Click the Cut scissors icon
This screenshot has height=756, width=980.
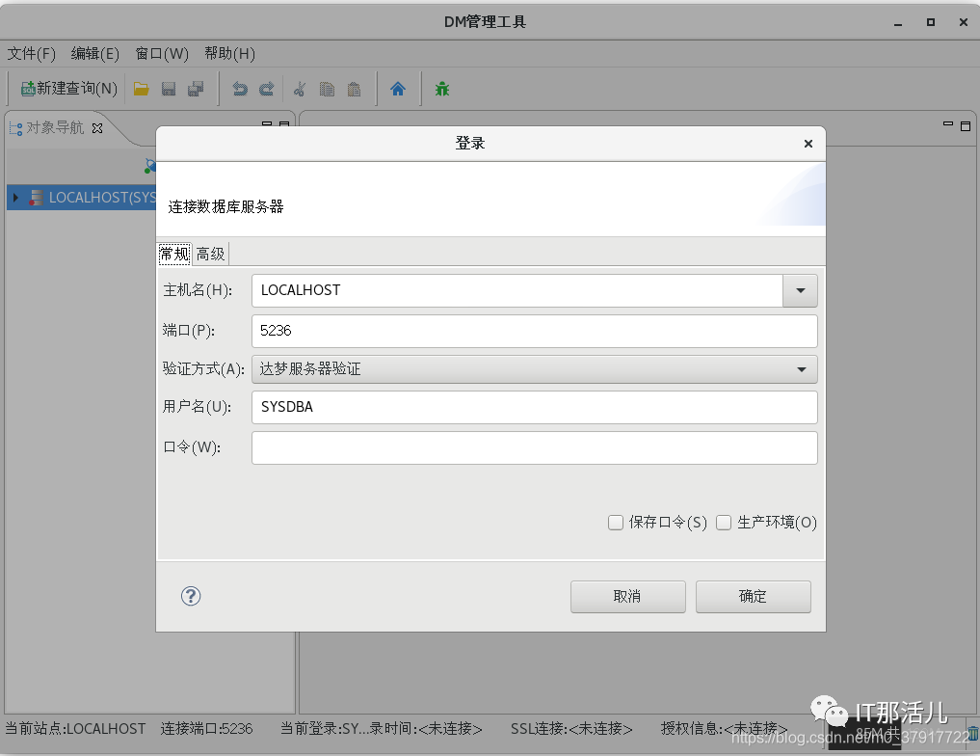[300, 89]
